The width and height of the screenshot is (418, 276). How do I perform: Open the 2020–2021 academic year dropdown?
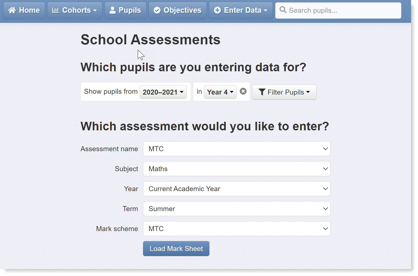click(163, 92)
